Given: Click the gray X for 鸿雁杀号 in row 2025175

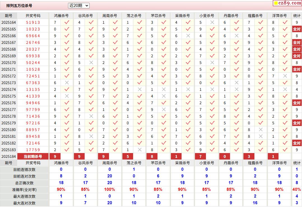Looking at the screenshot, I should (67, 96).
